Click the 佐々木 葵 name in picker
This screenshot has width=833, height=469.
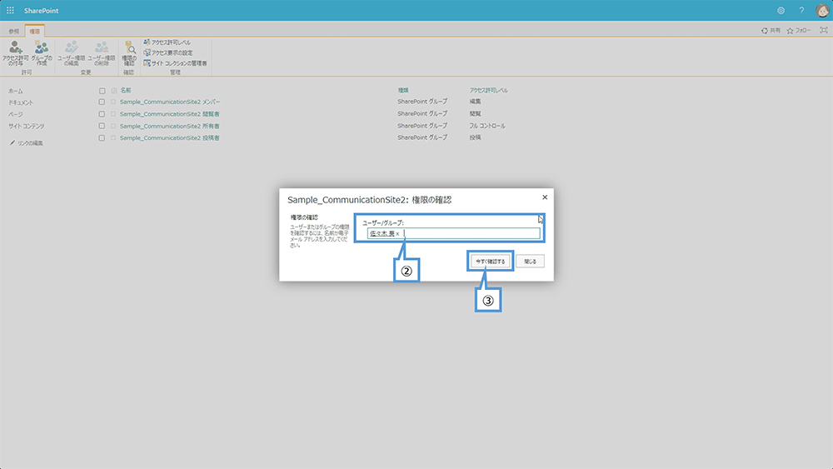[382, 234]
